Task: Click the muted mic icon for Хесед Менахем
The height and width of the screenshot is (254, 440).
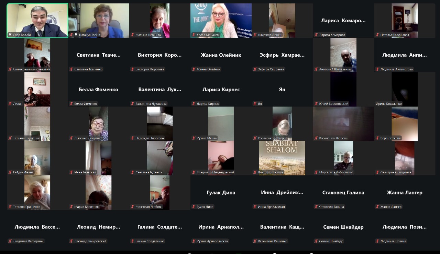Action: (x=194, y=35)
